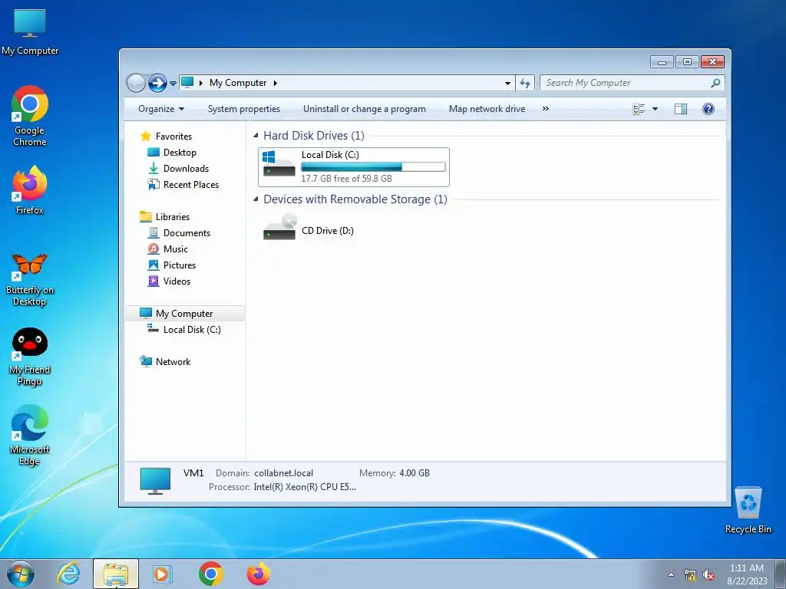Open the Organize menu
The height and width of the screenshot is (589, 786).
point(161,109)
